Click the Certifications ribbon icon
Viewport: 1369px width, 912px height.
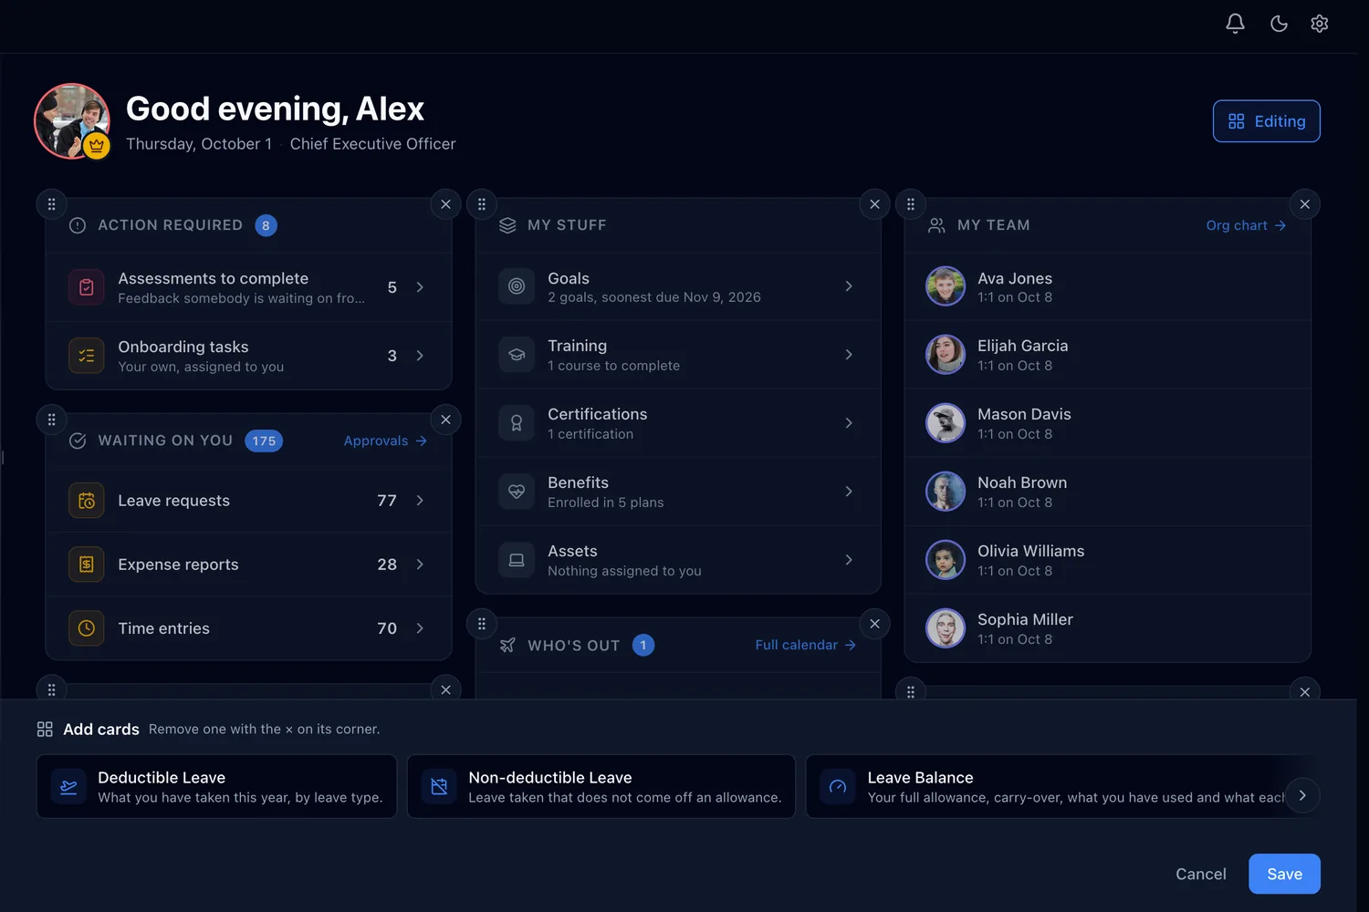tap(517, 423)
